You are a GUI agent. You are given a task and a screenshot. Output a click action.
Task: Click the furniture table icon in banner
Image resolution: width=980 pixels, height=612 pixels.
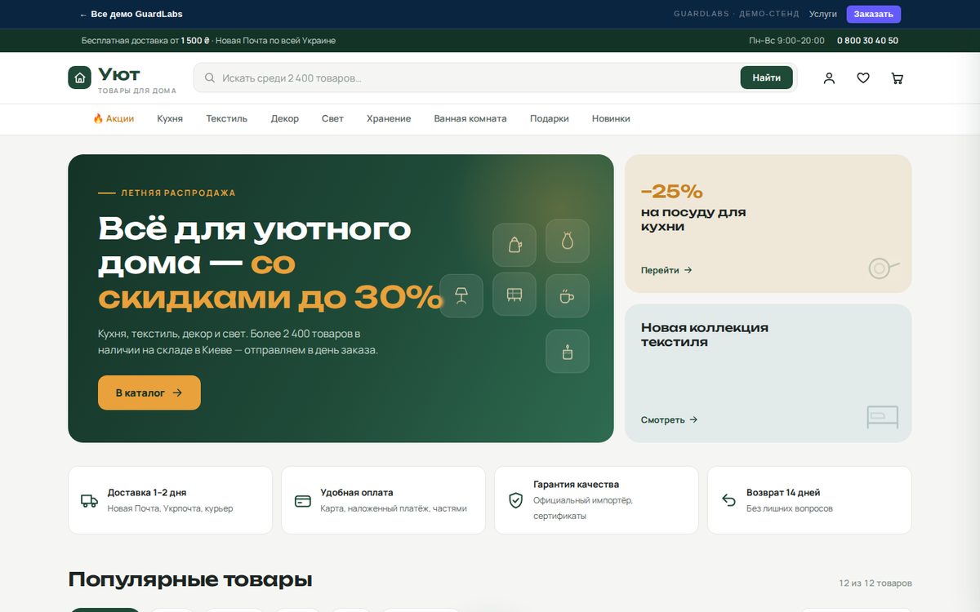[514, 294]
